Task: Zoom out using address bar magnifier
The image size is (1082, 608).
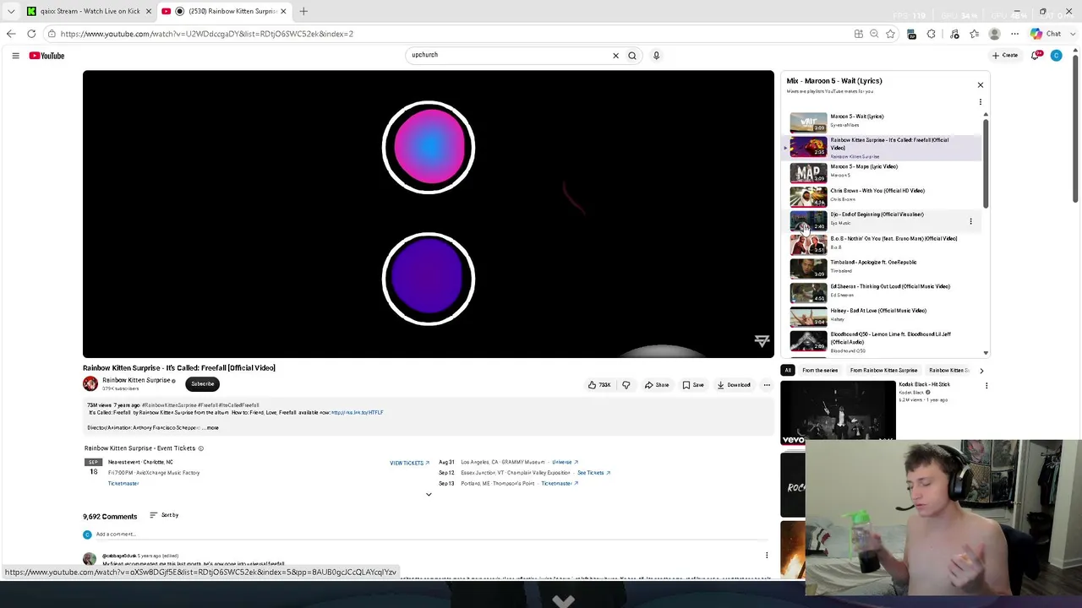Action: coord(874,34)
